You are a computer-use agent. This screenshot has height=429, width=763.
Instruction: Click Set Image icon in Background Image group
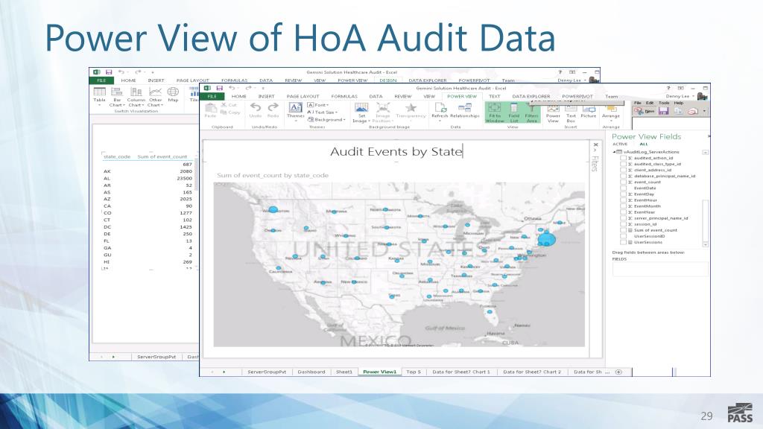(361, 107)
